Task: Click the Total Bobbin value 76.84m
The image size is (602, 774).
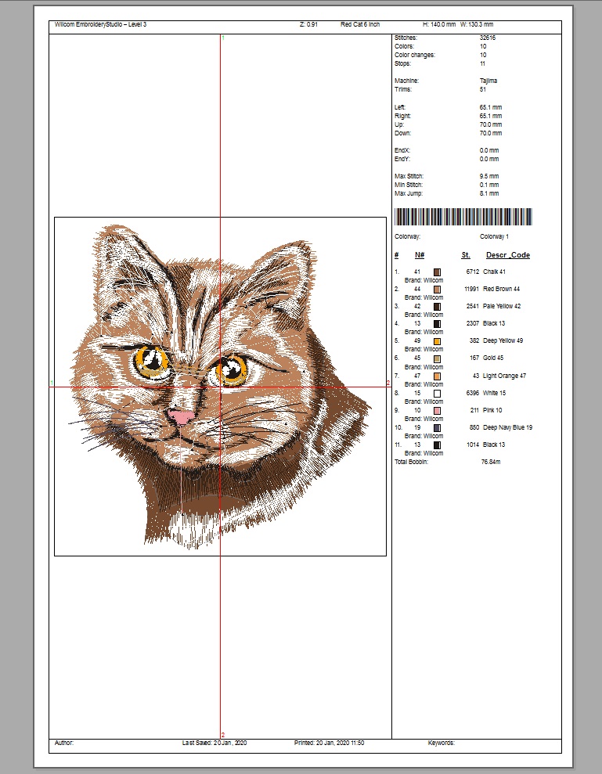Action: click(x=491, y=462)
